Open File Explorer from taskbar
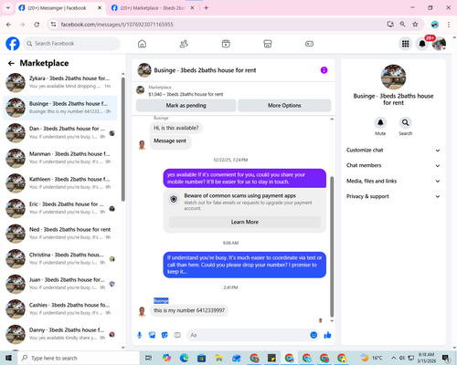The image size is (457, 365). point(218,358)
